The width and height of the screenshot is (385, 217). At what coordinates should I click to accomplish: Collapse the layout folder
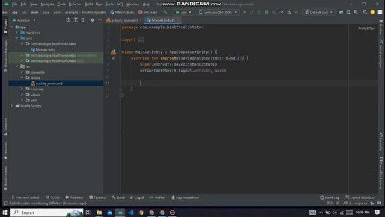click(x=22, y=78)
